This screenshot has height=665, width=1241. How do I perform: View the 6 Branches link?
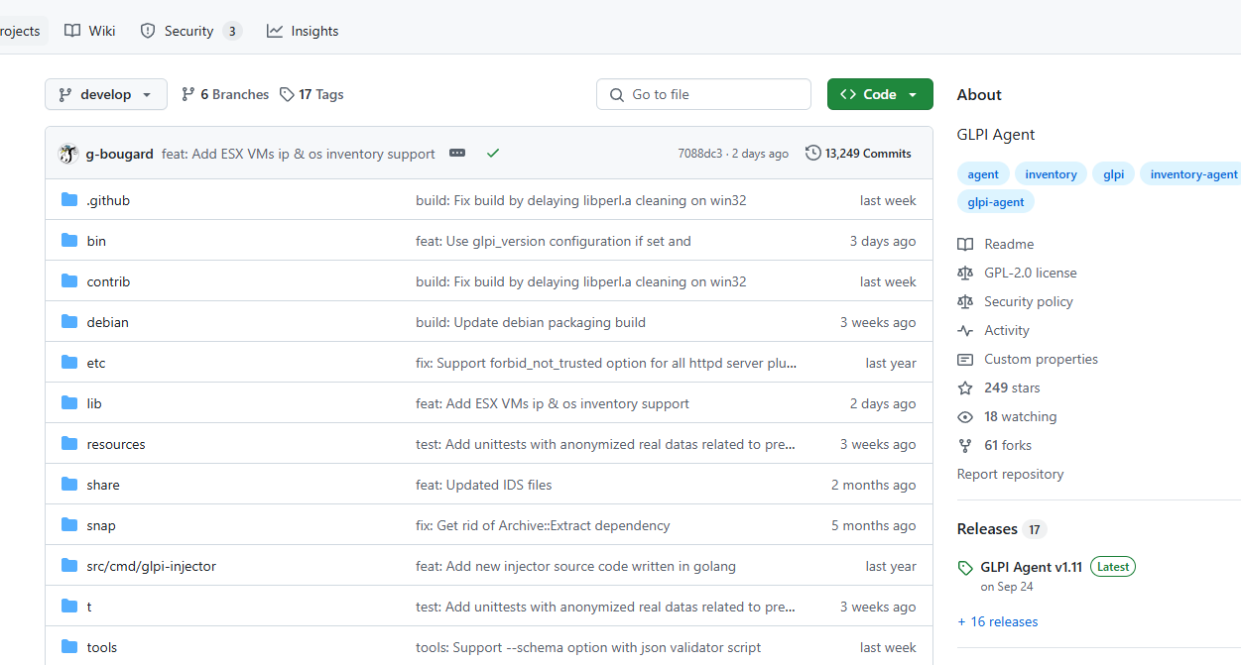click(225, 94)
